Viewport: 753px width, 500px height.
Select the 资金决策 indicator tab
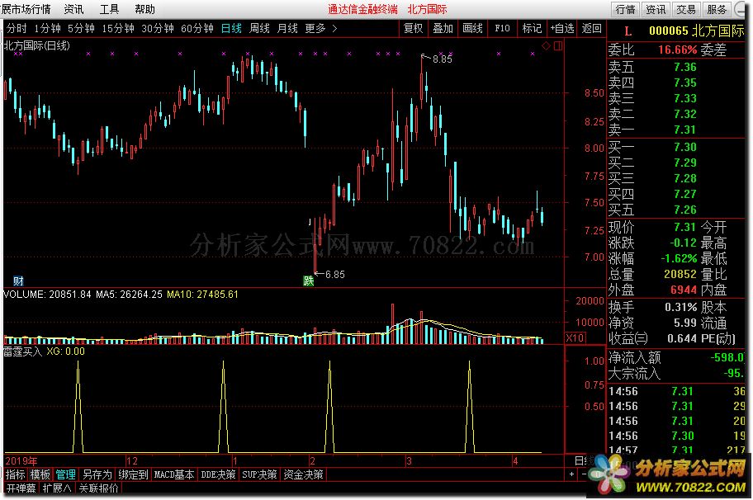304,474
